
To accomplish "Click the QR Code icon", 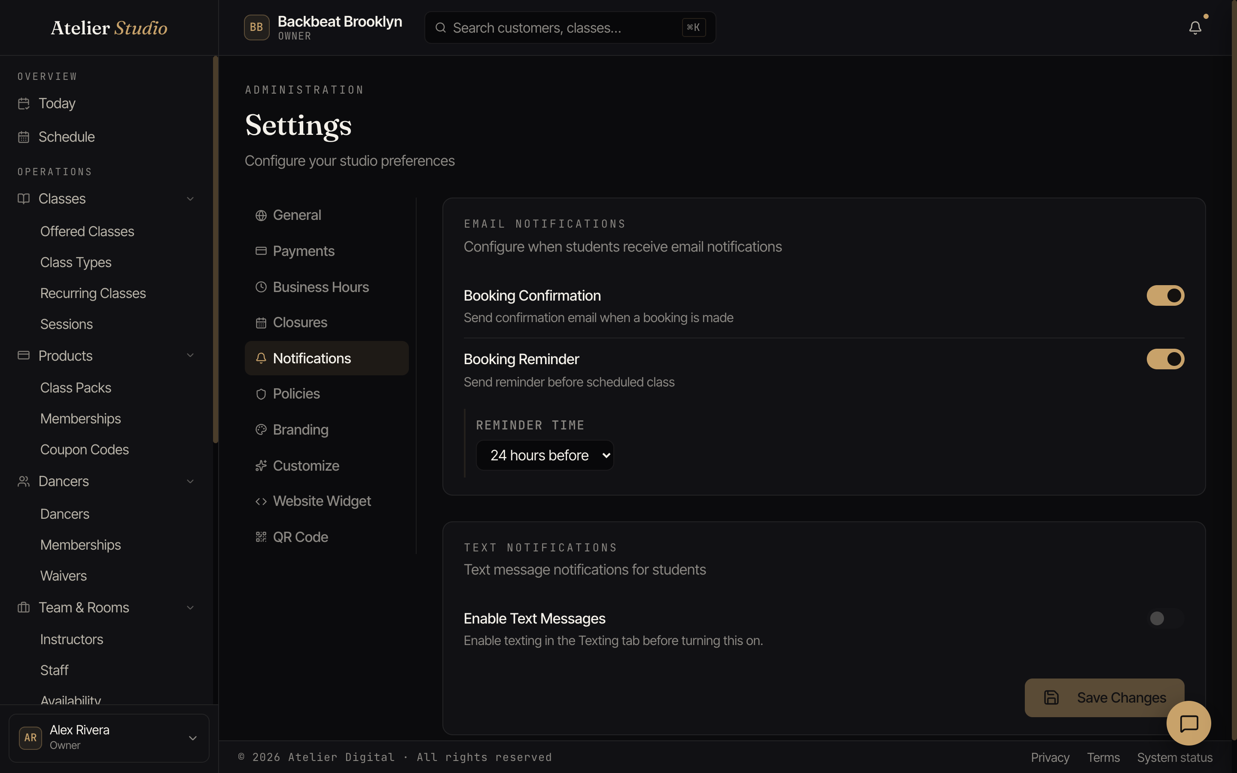I will pyautogui.click(x=261, y=537).
